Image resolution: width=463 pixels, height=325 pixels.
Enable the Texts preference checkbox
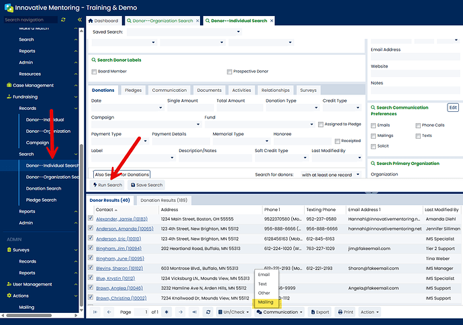(x=418, y=136)
